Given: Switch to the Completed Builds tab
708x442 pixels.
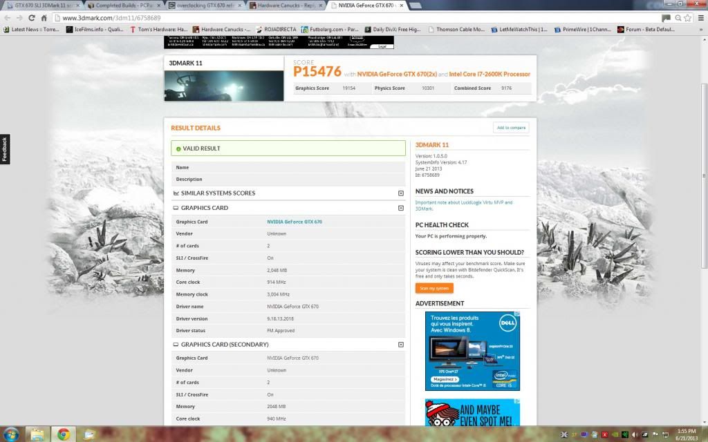Looking at the screenshot, I should point(124,6).
